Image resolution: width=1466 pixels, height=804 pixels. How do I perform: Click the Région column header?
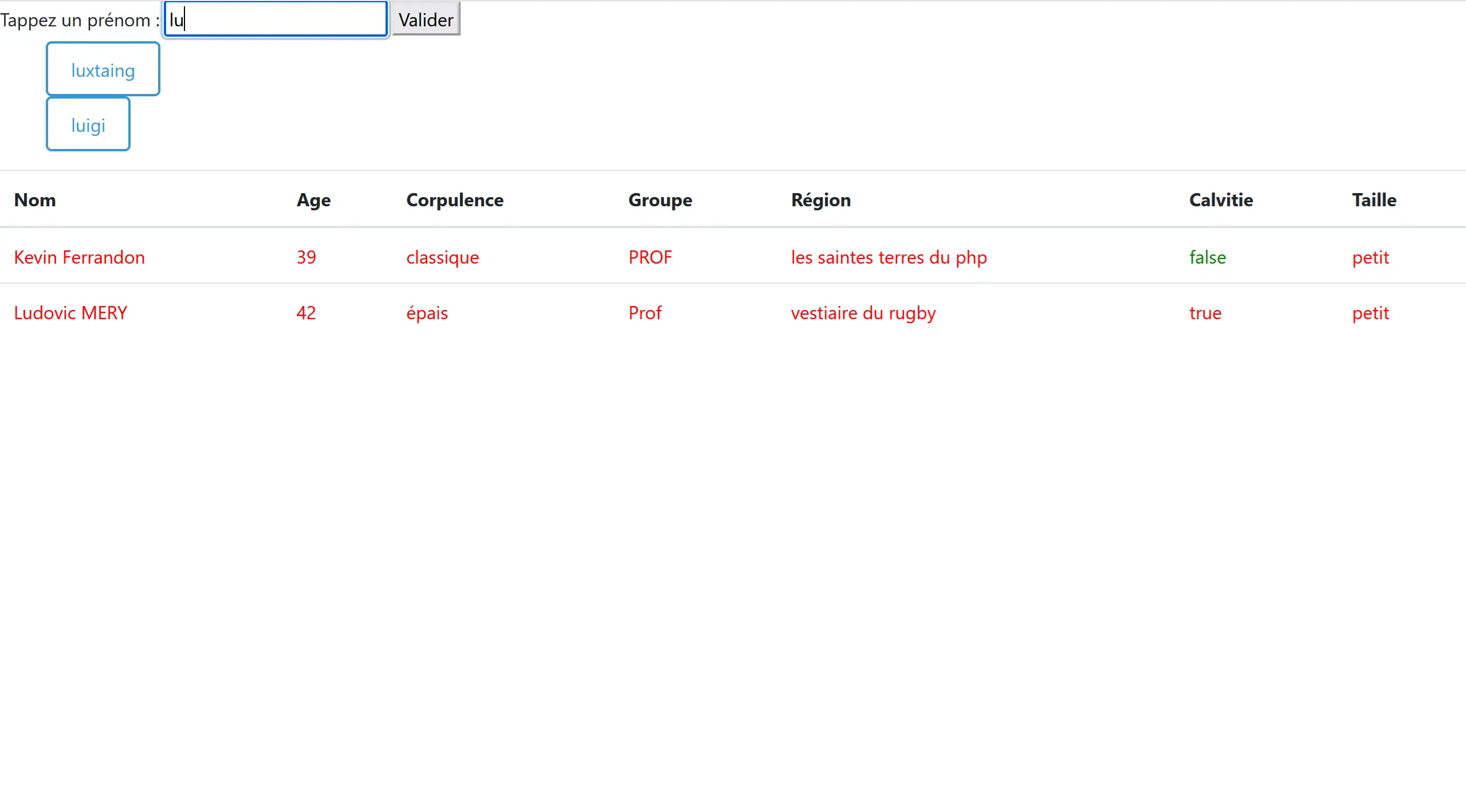tap(820, 200)
